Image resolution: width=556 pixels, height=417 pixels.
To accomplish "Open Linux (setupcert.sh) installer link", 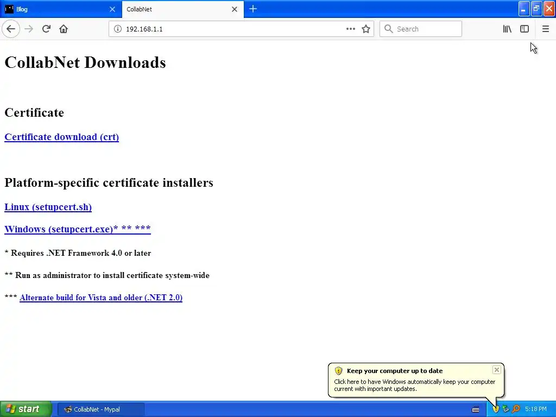I will coord(48,207).
